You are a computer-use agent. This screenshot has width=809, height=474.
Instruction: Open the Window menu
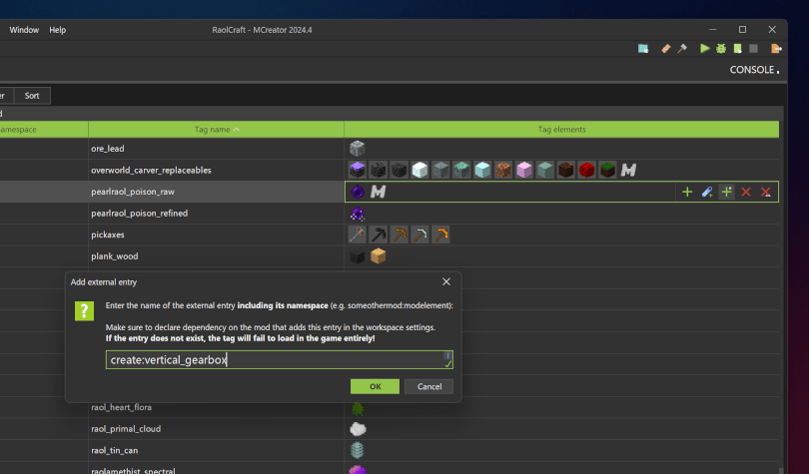pyautogui.click(x=24, y=30)
